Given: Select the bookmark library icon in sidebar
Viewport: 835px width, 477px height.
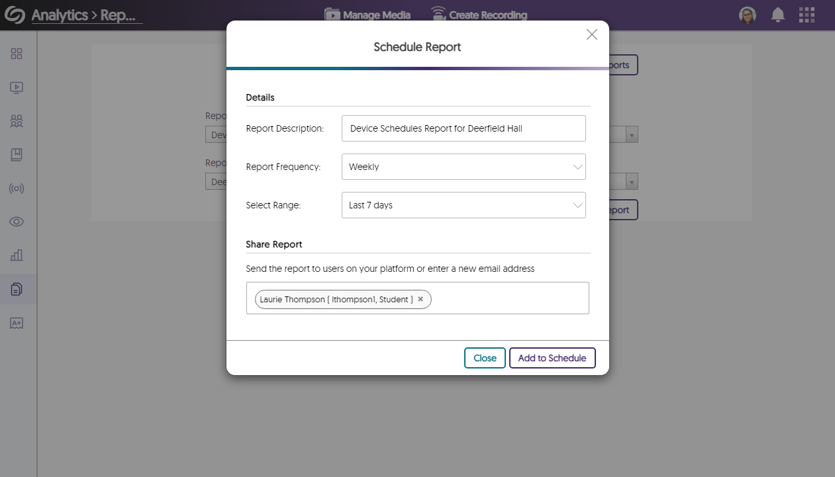Looking at the screenshot, I should [x=17, y=155].
